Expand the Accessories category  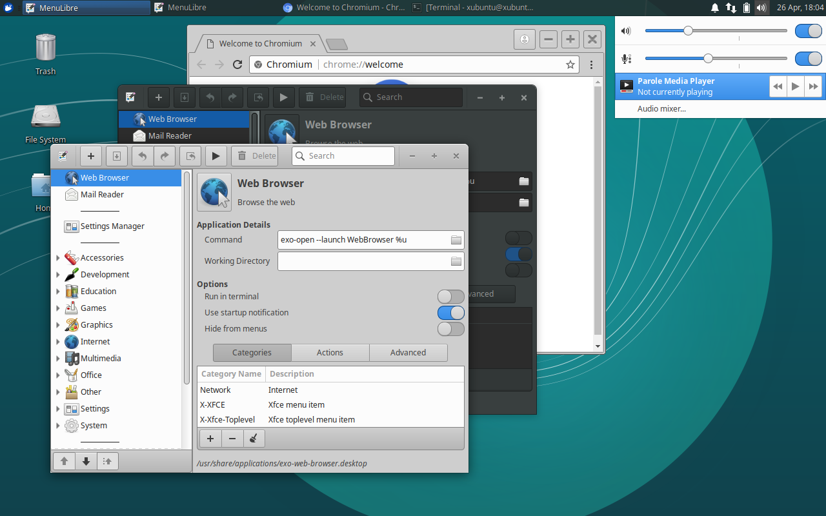point(59,257)
